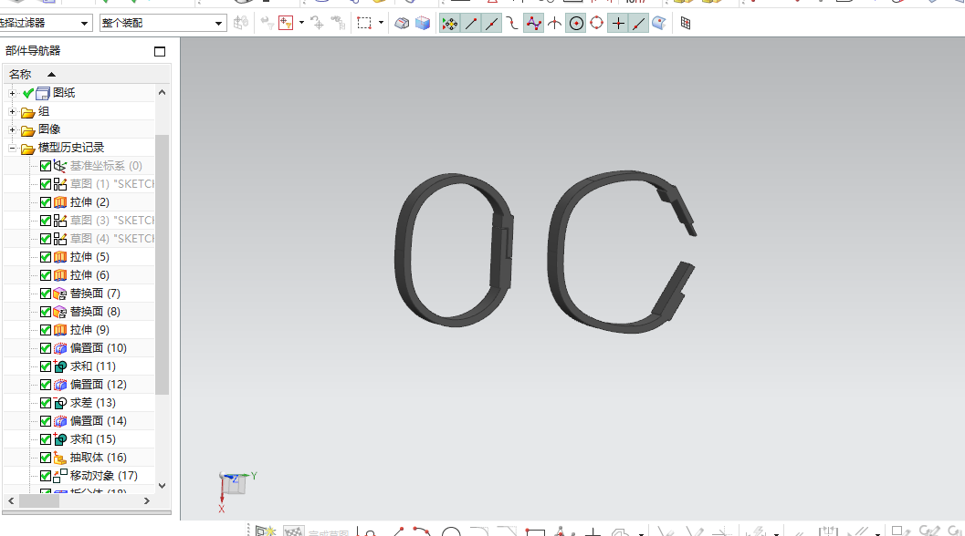
Task: Open the arrow beside the funnel filter icon
Action: click(x=301, y=24)
